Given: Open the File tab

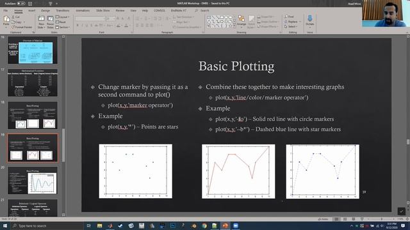Looking at the screenshot, I should pyautogui.click(x=6, y=10).
